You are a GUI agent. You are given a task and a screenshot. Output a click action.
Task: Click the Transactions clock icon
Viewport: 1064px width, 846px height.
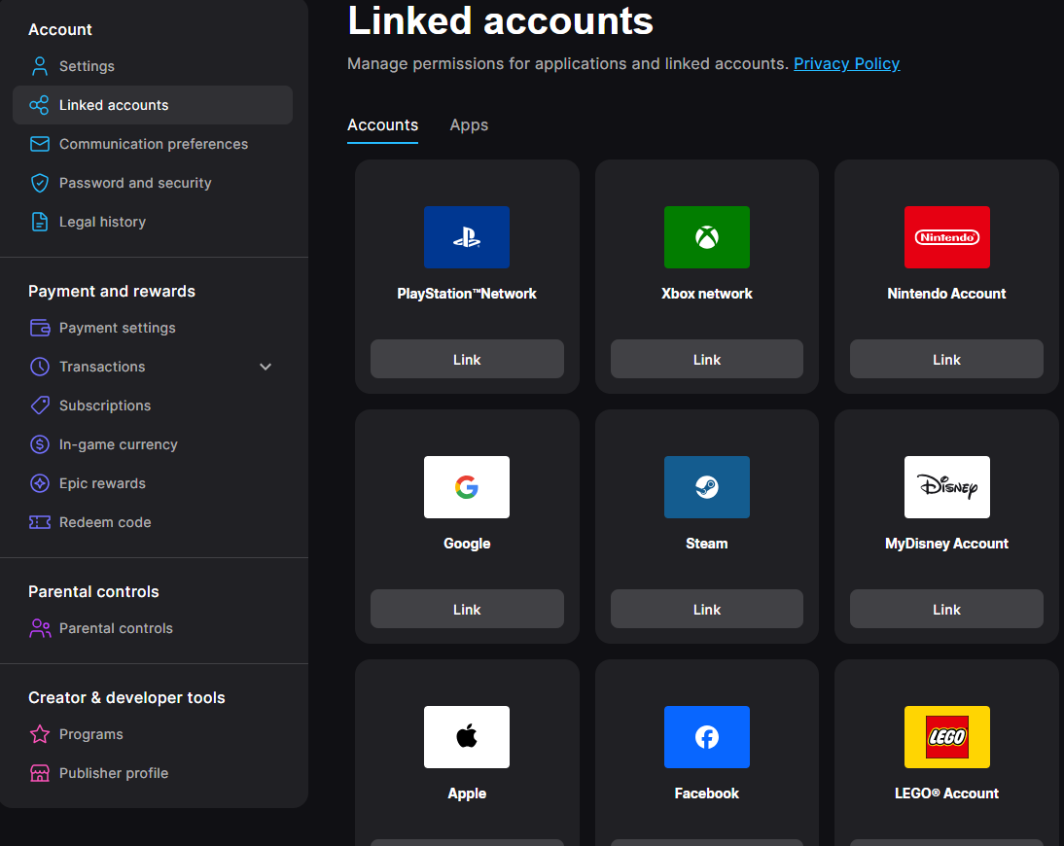39,367
